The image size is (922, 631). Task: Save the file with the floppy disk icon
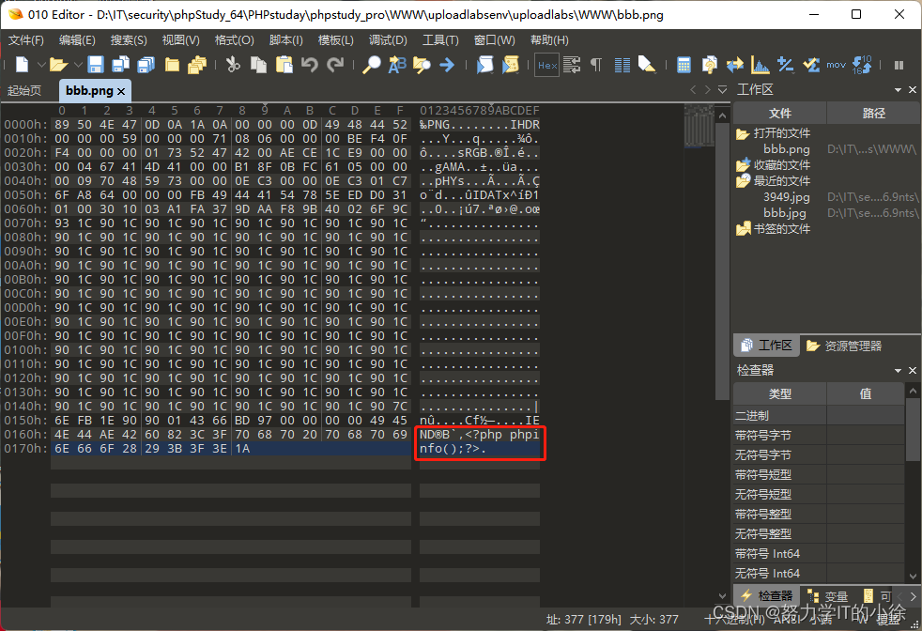coord(95,64)
